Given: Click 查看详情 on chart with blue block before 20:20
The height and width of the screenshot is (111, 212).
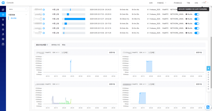Looking at the screenshot, I should click(x=199, y=53).
